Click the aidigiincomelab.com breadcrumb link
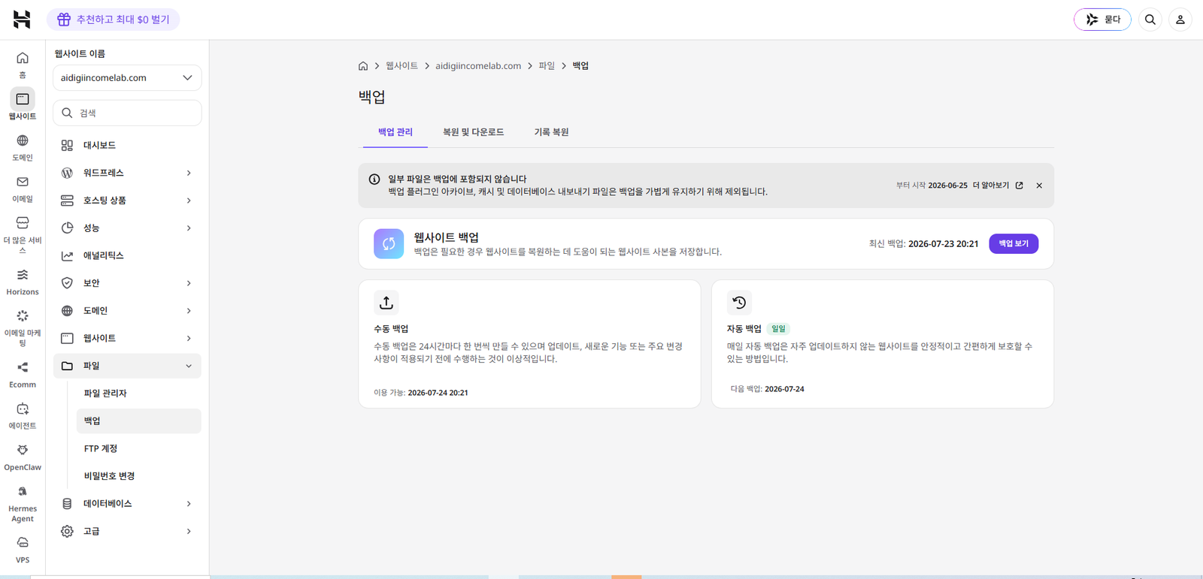 [478, 66]
